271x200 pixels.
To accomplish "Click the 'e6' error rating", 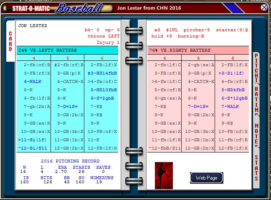I will point(157,30).
